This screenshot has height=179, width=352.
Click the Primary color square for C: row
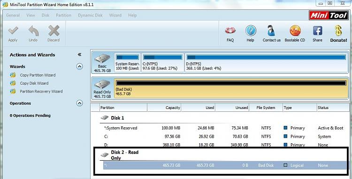click(x=285, y=136)
